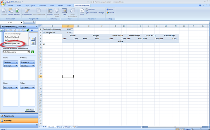Open the Name Box dropdown arrow
The image size is (210, 130).
click(x=21, y=22)
